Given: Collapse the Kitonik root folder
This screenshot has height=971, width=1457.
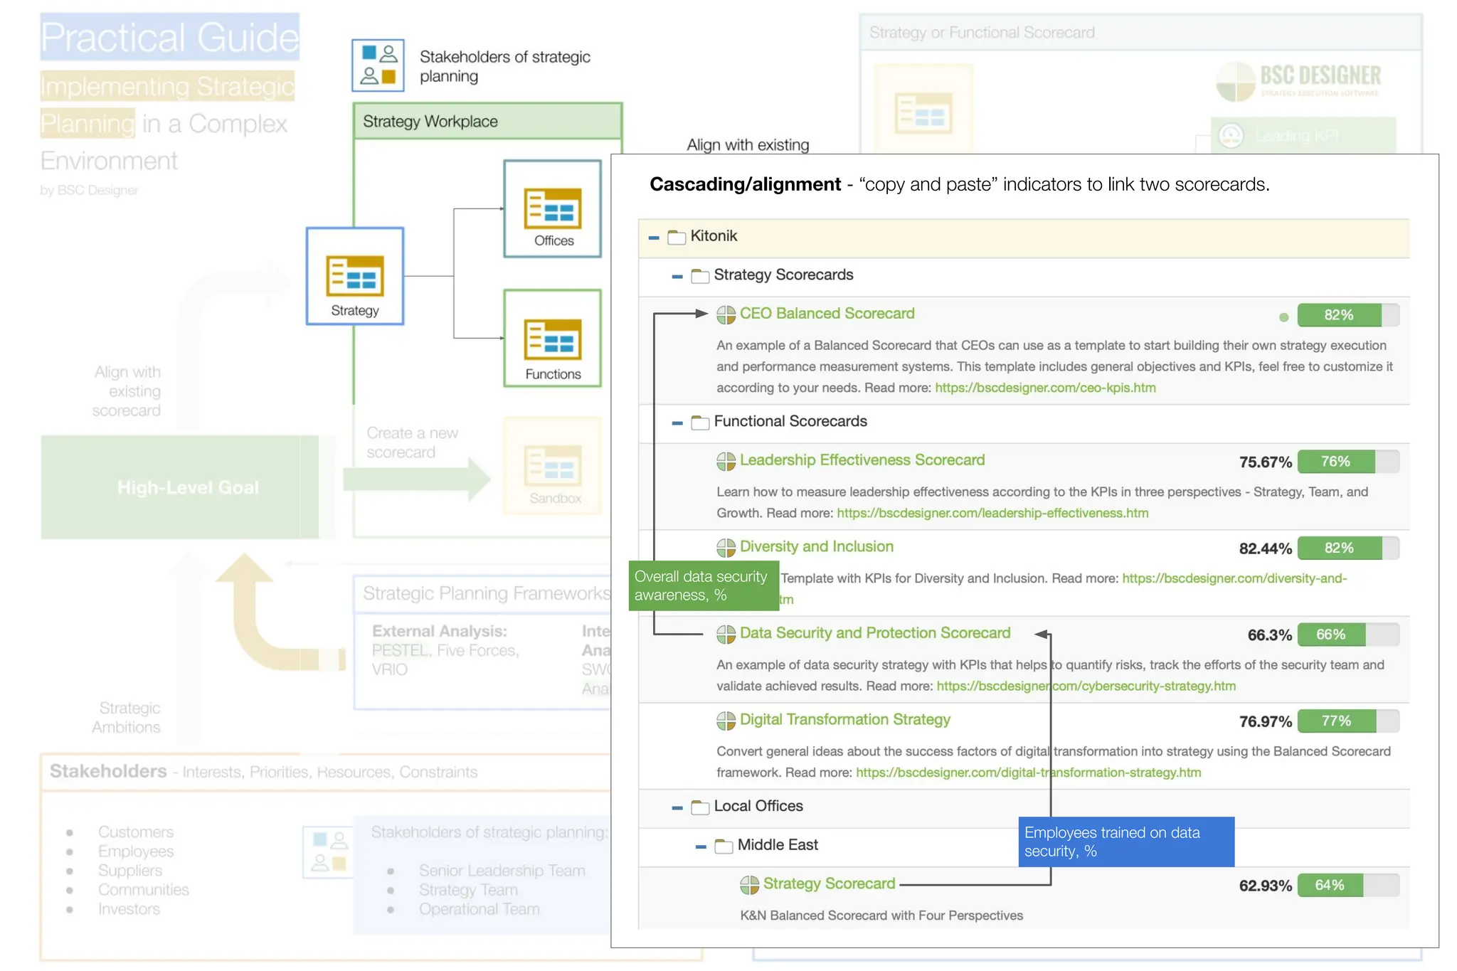Looking at the screenshot, I should pos(654,237).
